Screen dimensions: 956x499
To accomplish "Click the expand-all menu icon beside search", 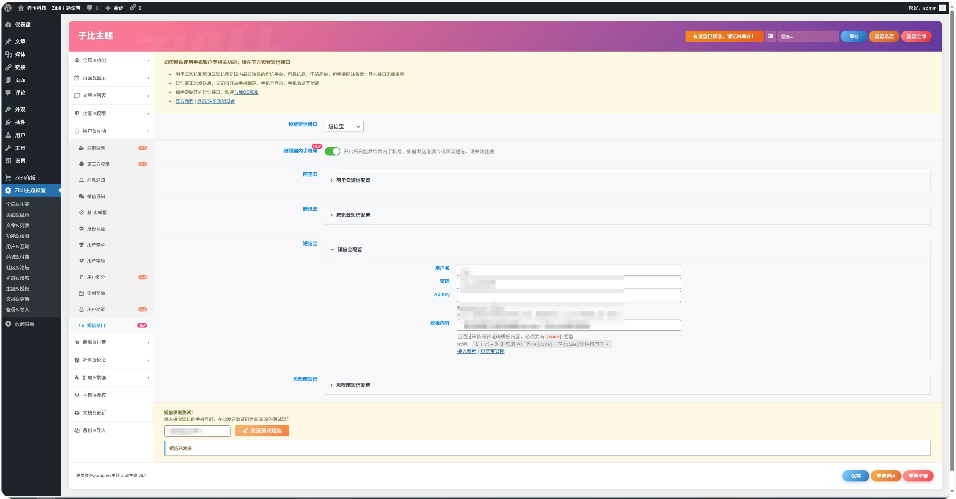I will click(x=770, y=36).
